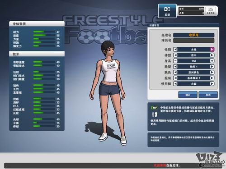Image resolution: width=226 pixels, height=169 pixels.
Task: Select previous outfit with 服装 left arrow
Action: coord(175,78)
